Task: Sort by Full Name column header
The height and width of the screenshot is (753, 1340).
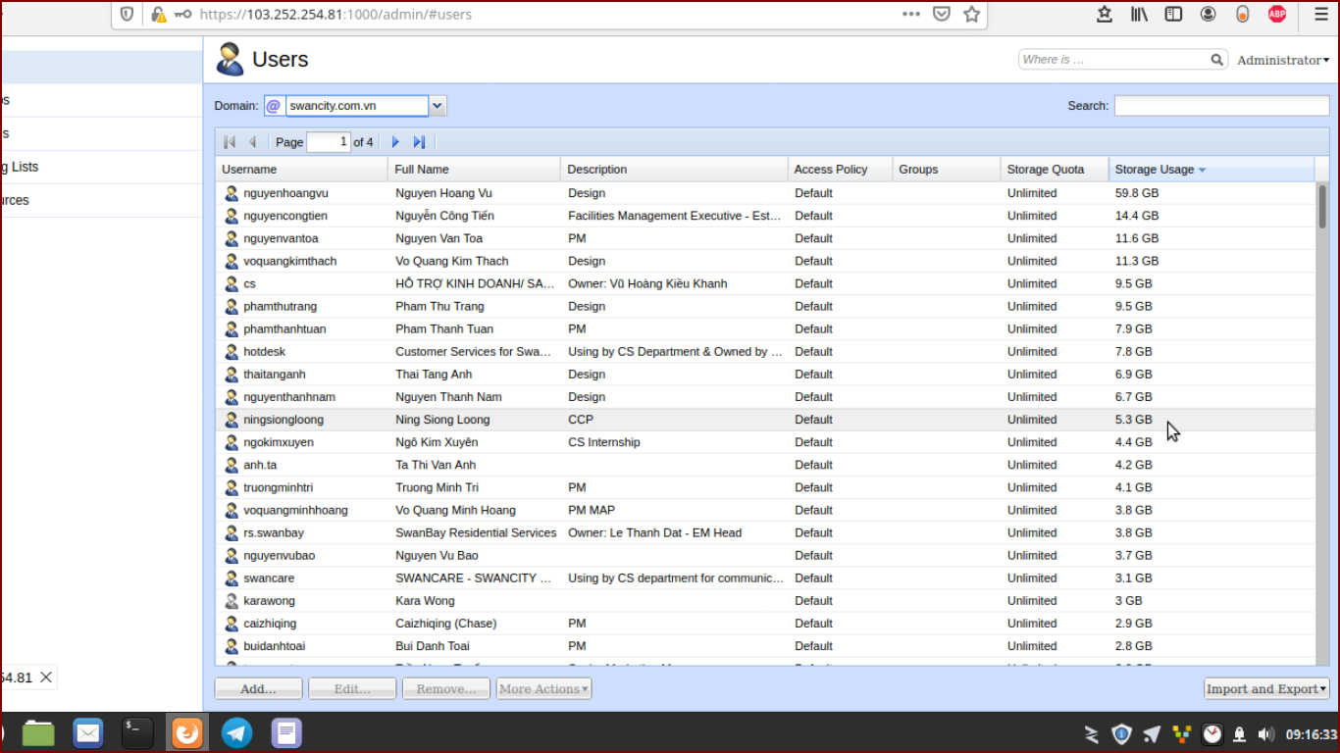Action: pyautogui.click(x=475, y=170)
